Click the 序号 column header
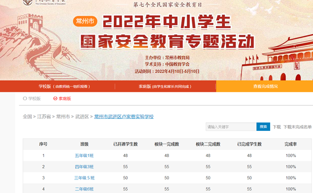313x193 pixels. click(43, 144)
